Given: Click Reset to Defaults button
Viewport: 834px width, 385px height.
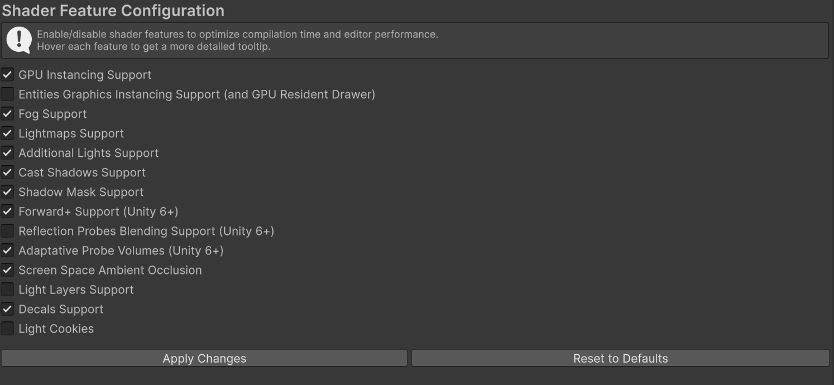Looking at the screenshot, I should [x=620, y=358].
